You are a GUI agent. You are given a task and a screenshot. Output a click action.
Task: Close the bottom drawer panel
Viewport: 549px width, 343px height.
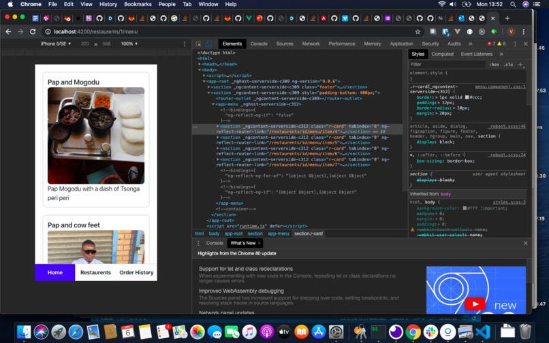click(x=526, y=243)
